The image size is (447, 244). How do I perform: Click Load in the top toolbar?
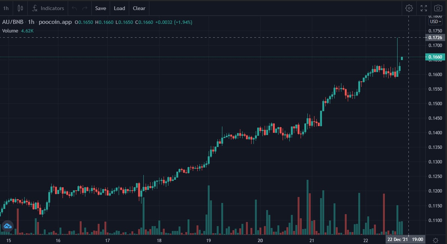119,8
